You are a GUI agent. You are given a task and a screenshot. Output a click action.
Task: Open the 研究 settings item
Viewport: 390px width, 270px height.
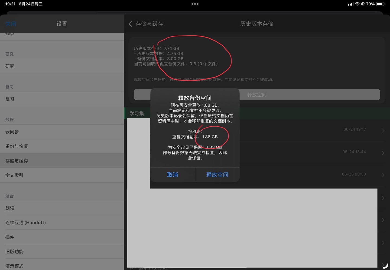62,66
